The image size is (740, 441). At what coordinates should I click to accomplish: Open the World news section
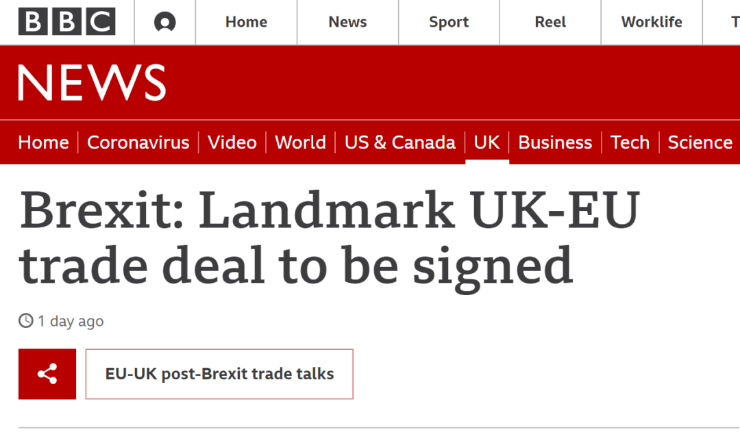point(300,142)
